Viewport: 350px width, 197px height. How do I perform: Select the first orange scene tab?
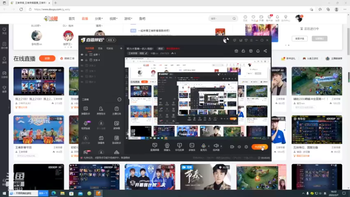90,48
